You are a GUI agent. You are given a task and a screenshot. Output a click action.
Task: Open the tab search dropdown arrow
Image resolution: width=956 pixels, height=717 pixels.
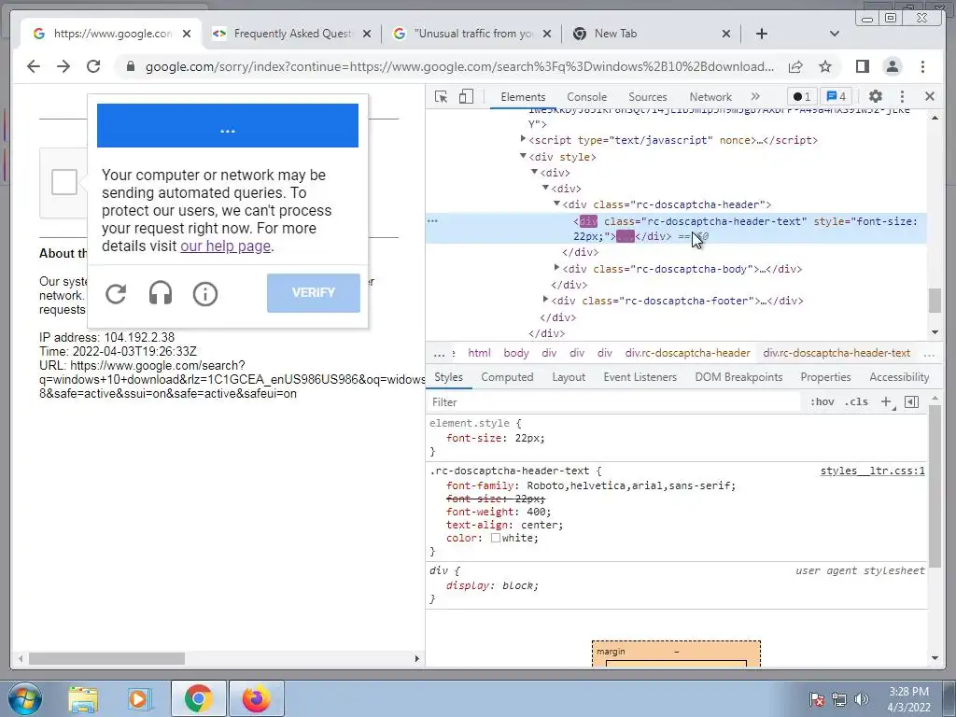tap(835, 34)
